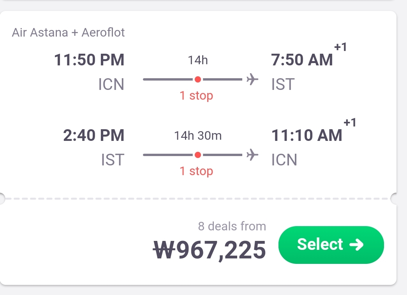The image size is (407, 295).
Task: Click the +1 day indicator on return arrival
Action: (x=350, y=123)
